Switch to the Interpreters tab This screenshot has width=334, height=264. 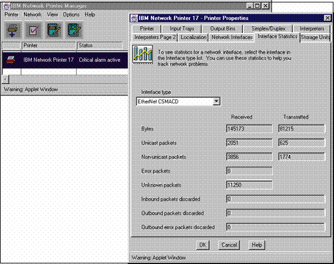coord(312,29)
